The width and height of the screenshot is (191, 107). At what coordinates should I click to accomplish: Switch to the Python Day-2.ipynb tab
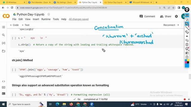pyautogui.click(x=115, y=2)
